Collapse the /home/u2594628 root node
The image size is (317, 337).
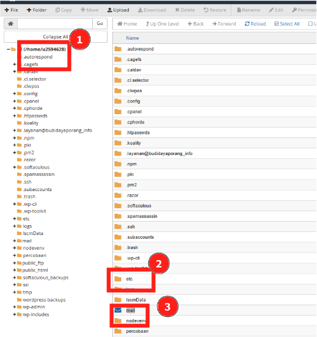point(8,49)
